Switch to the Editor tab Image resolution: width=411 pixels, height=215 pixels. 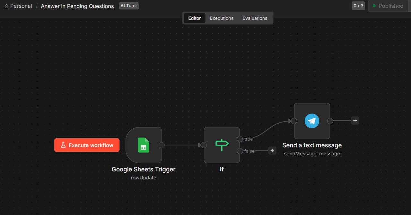195,18
